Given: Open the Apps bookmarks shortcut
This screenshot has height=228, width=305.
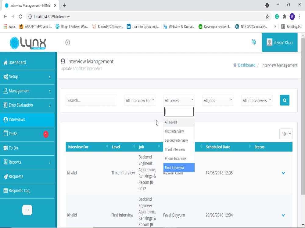Looking at the screenshot, I should pos(9,26).
